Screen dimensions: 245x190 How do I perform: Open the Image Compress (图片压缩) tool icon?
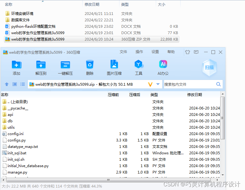point(114,65)
